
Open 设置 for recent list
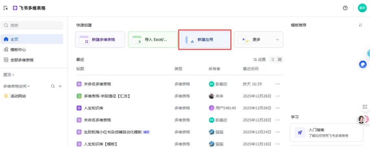click(259, 59)
